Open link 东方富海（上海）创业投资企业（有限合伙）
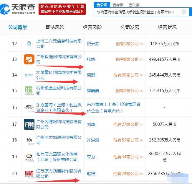The image size is (192, 184). 59,108
